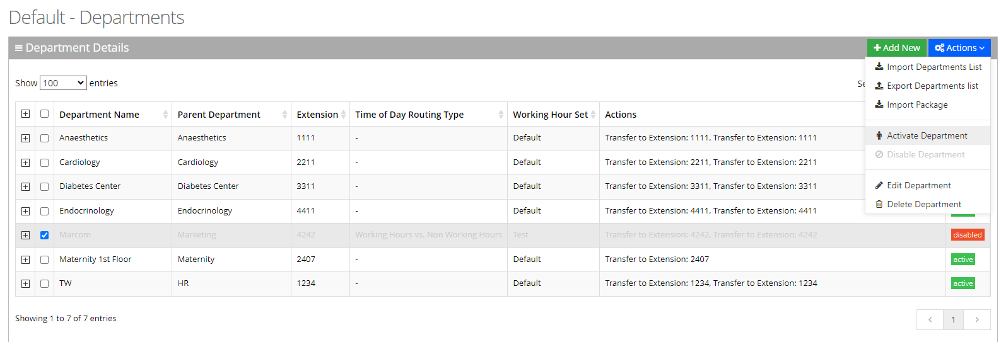This screenshot has width=1001, height=342.
Task: Uncheck the Marcom department checkbox
Action: [x=44, y=235]
